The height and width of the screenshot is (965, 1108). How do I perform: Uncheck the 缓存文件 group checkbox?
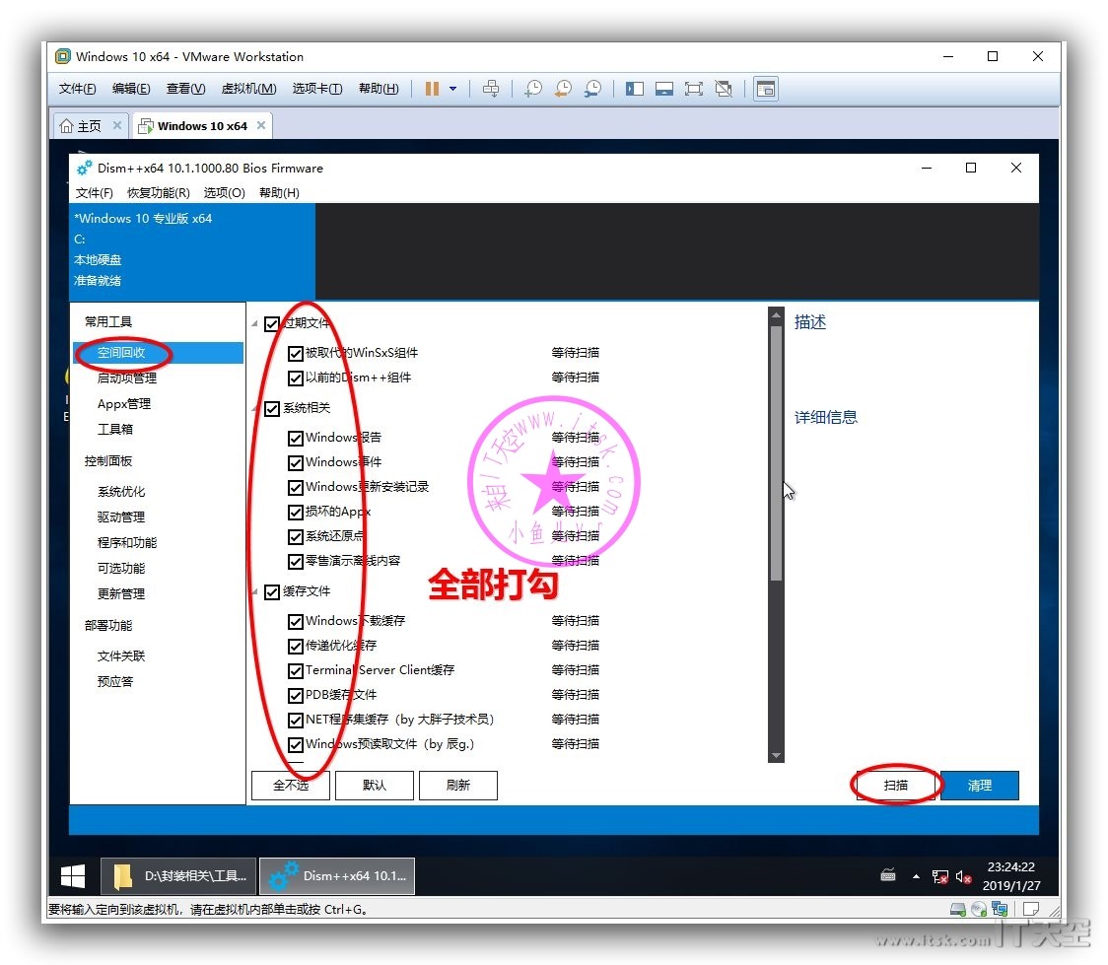[272, 591]
